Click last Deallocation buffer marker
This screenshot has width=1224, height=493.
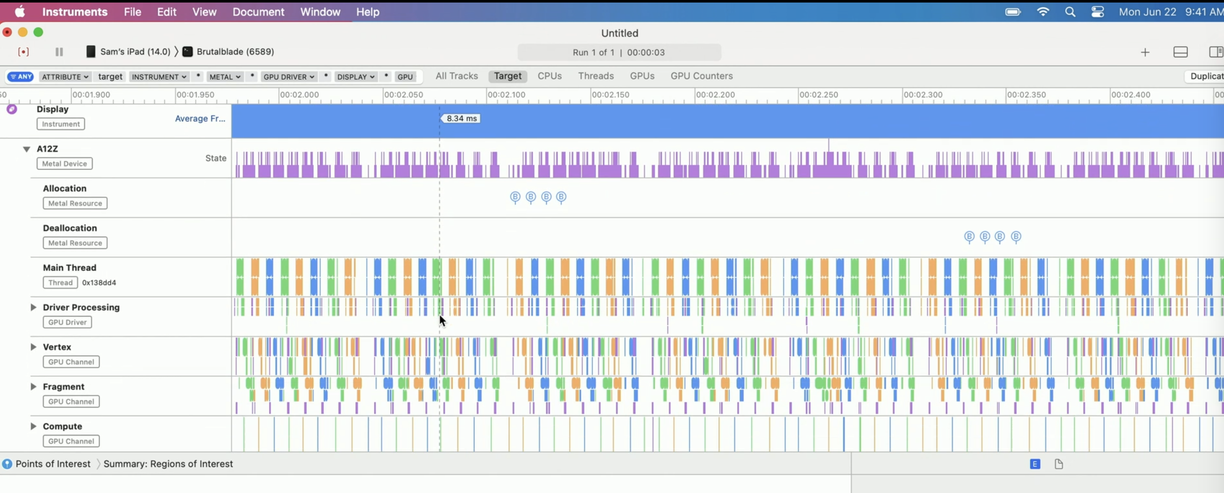click(x=1016, y=237)
